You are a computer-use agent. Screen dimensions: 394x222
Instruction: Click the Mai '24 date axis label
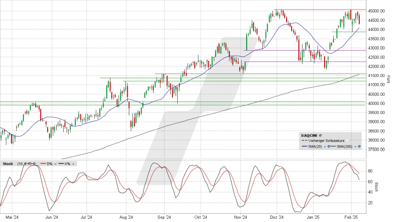[12, 217]
